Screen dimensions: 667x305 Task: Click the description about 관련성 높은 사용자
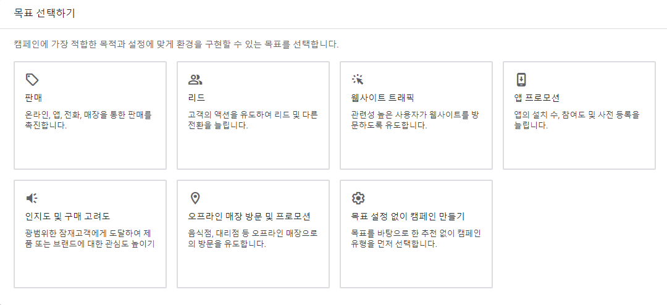[416, 120]
